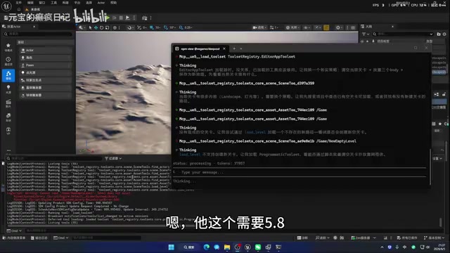Open the 光照 lit view mode dropdown

coord(292,27)
